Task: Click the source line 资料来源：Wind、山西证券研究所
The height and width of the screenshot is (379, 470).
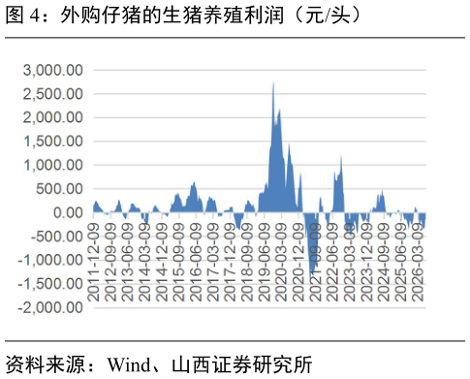Action: (x=159, y=364)
